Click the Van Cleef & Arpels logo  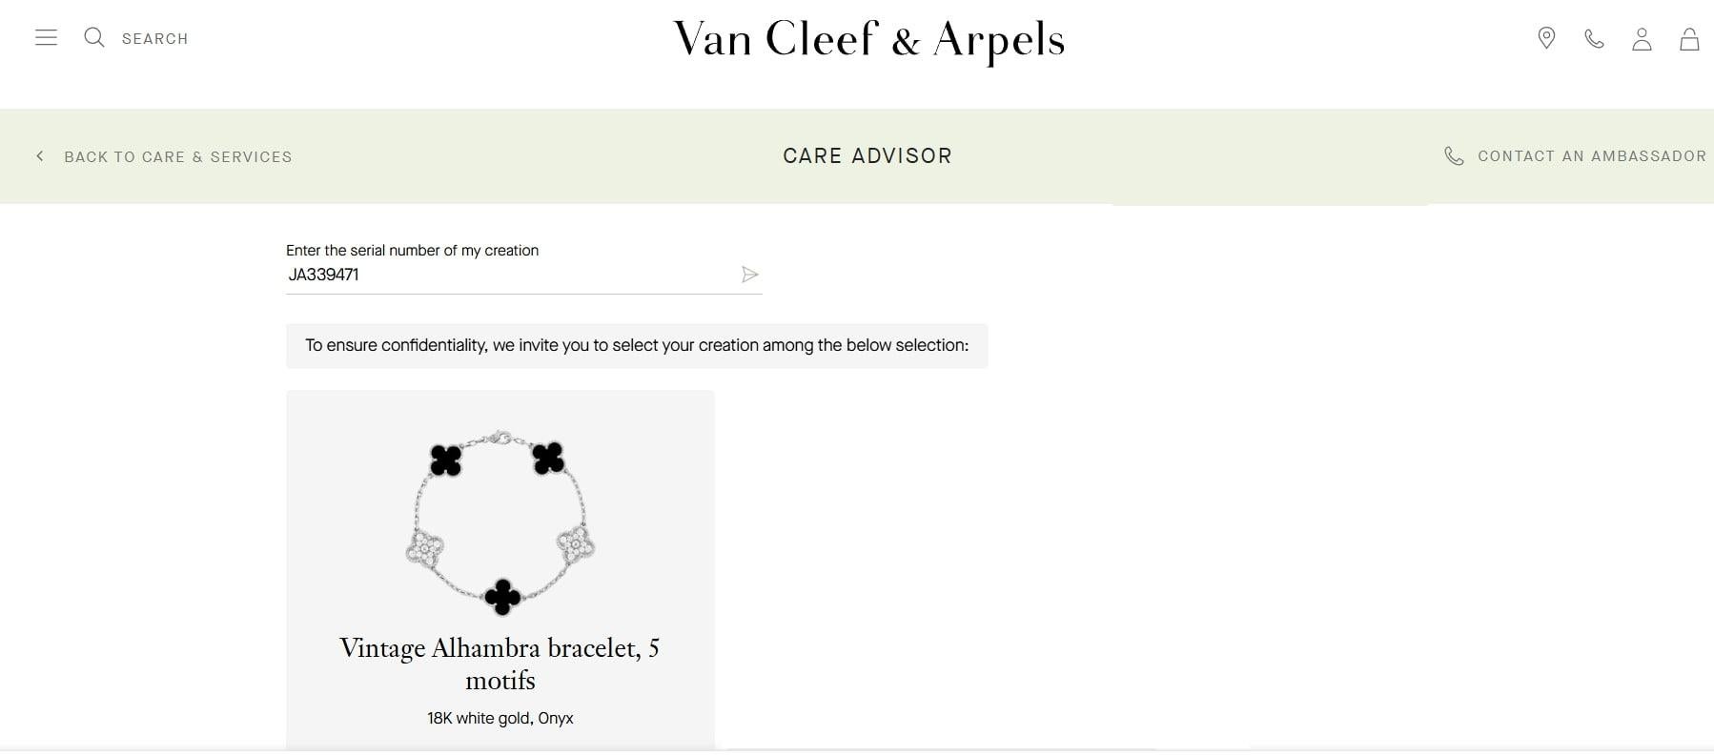[x=868, y=40]
